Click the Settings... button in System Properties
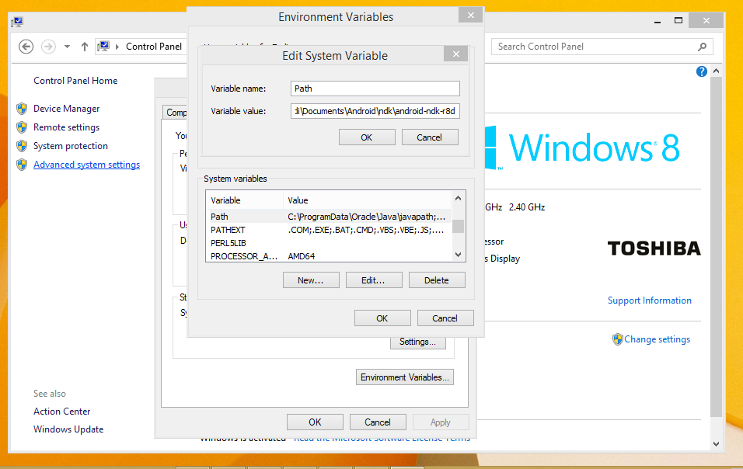Image resolution: width=743 pixels, height=469 pixels. [x=418, y=342]
